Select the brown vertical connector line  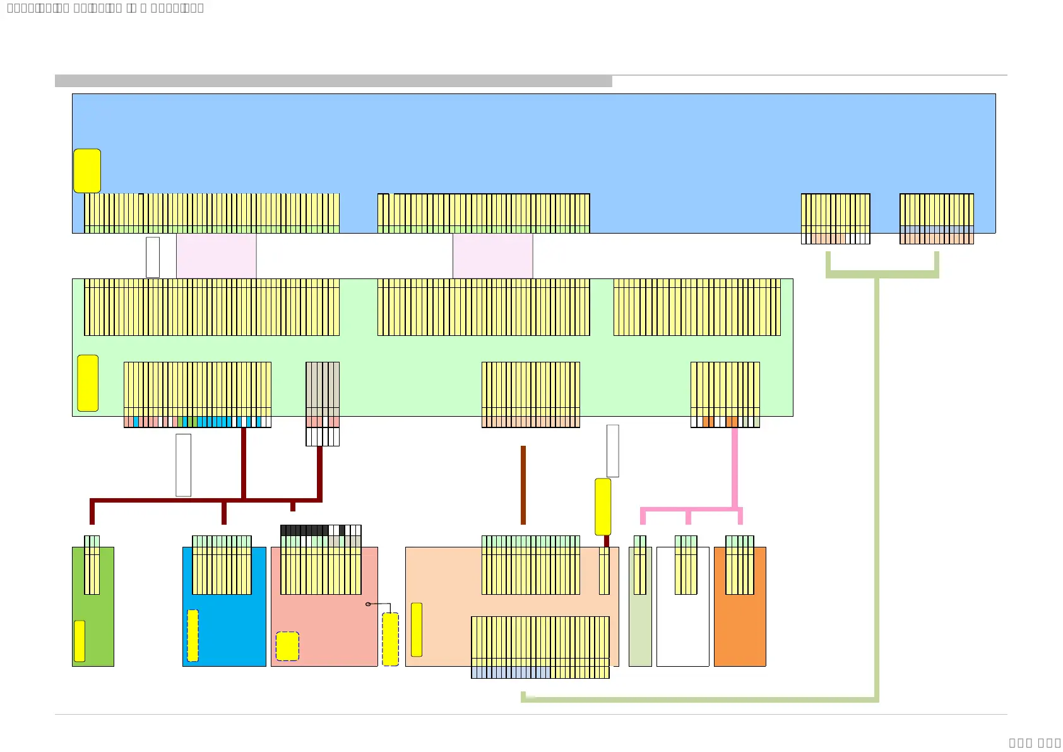[x=523, y=485]
